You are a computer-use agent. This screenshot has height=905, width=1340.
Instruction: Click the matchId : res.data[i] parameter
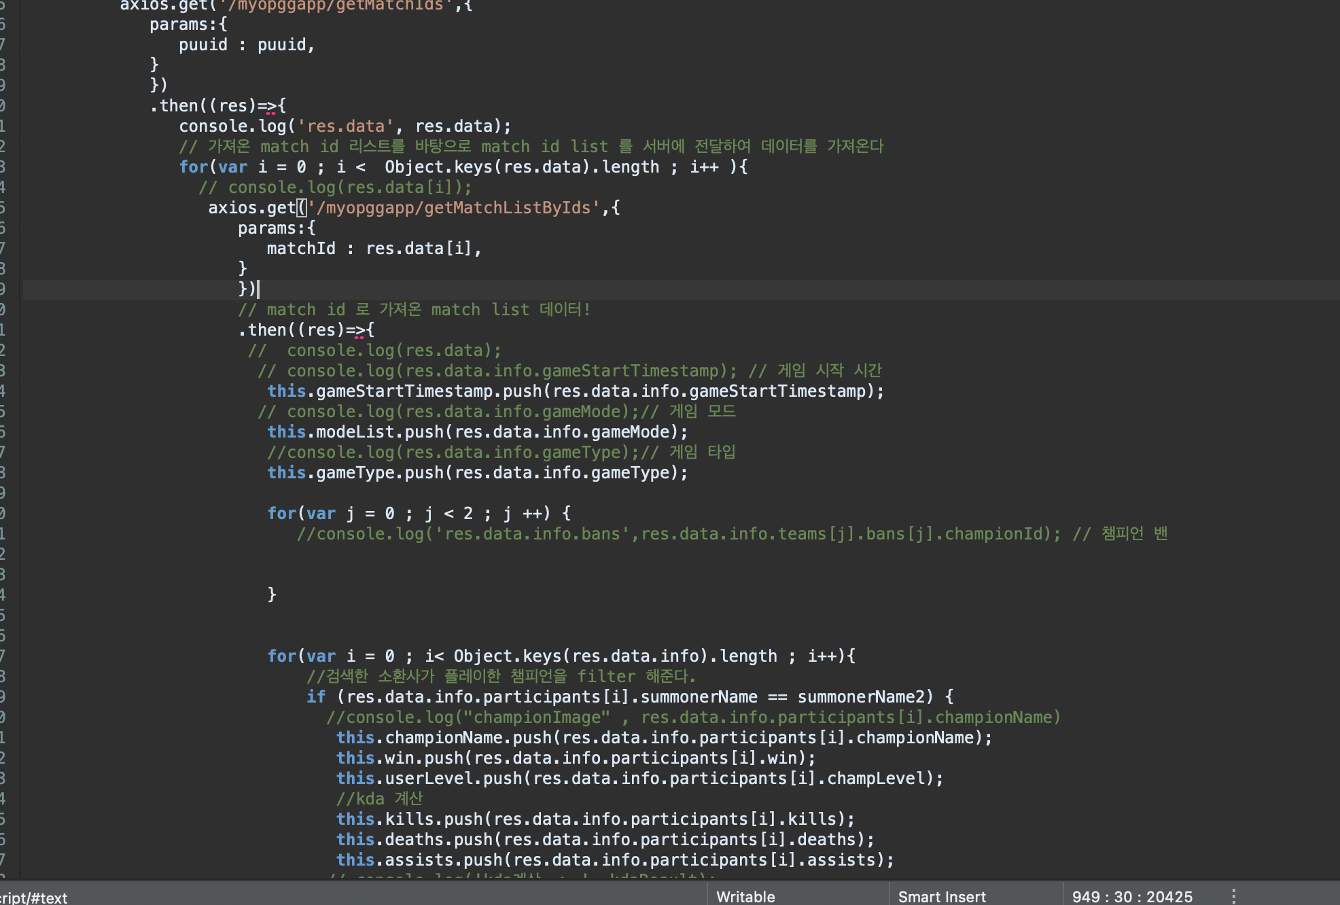click(x=374, y=249)
